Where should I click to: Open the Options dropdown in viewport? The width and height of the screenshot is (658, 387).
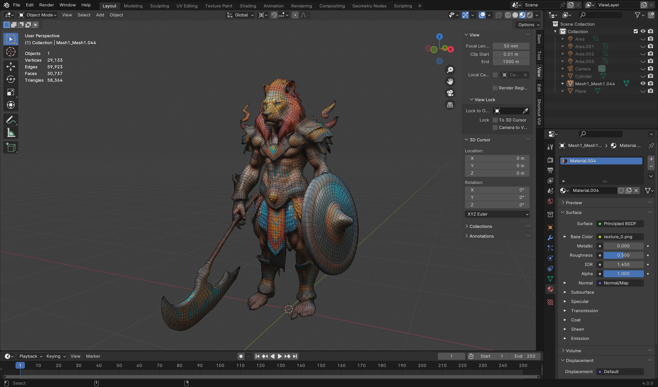(x=528, y=25)
